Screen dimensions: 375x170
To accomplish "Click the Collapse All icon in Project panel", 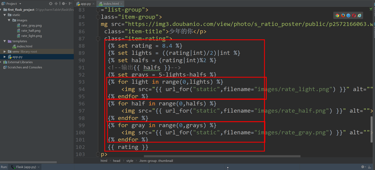I will click(56, 3).
